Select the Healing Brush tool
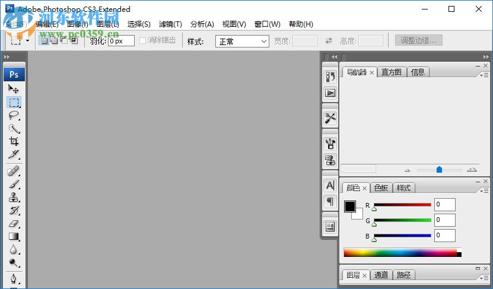493x289 pixels. [14, 172]
